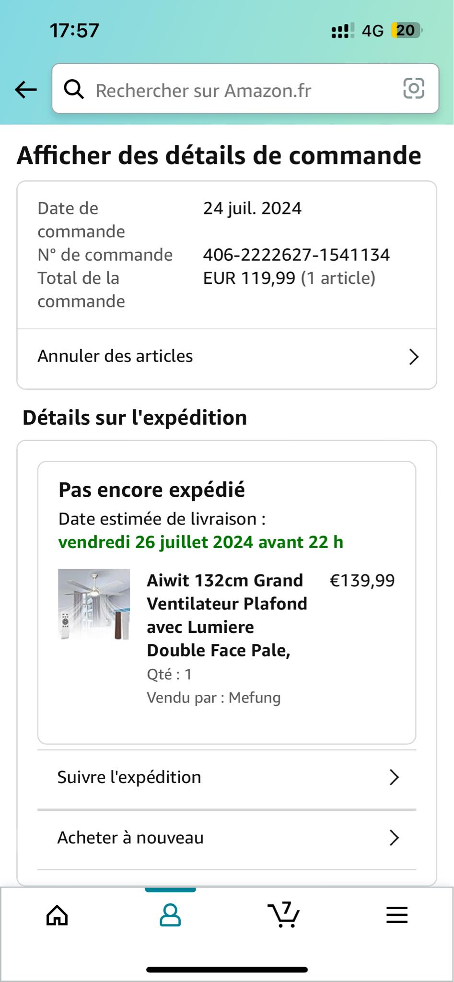Open the account profile tab icon
The width and height of the screenshot is (454, 982).
pyautogui.click(x=170, y=915)
